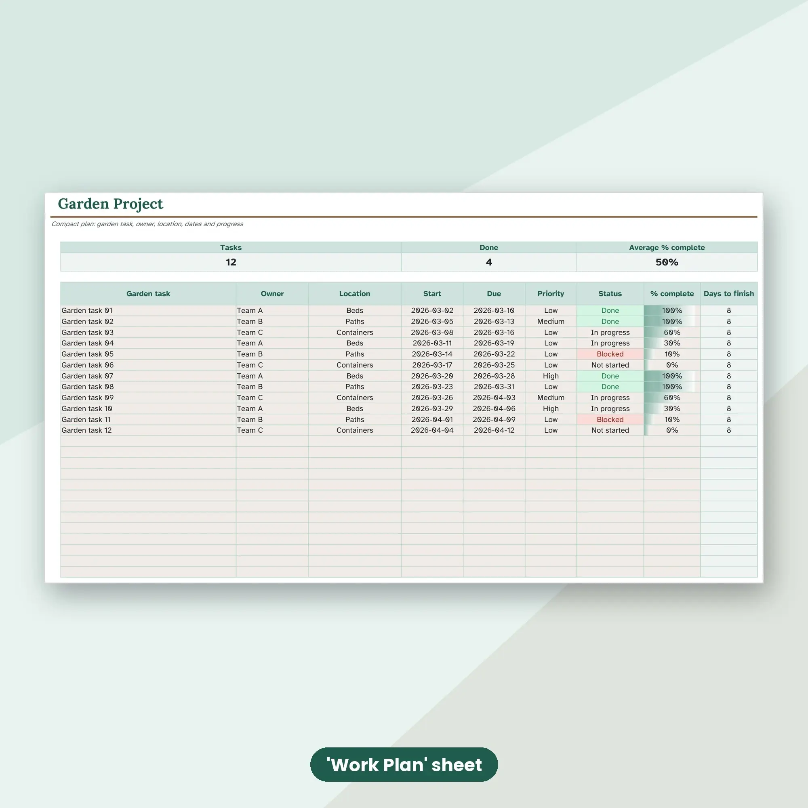Image resolution: width=808 pixels, height=808 pixels.
Task: Click start date 2026-04-04
Action: click(432, 430)
